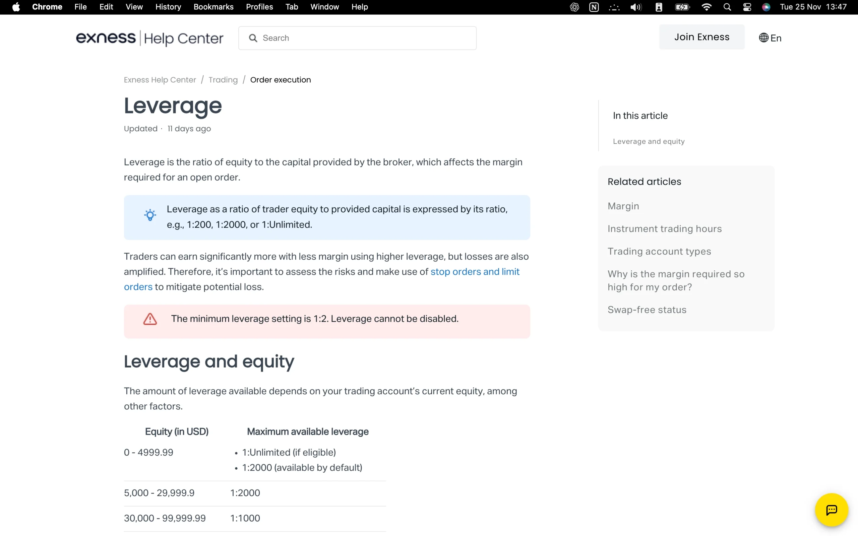Click the search magnifier icon in search box
This screenshot has height=536, width=858.
(x=253, y=38)
